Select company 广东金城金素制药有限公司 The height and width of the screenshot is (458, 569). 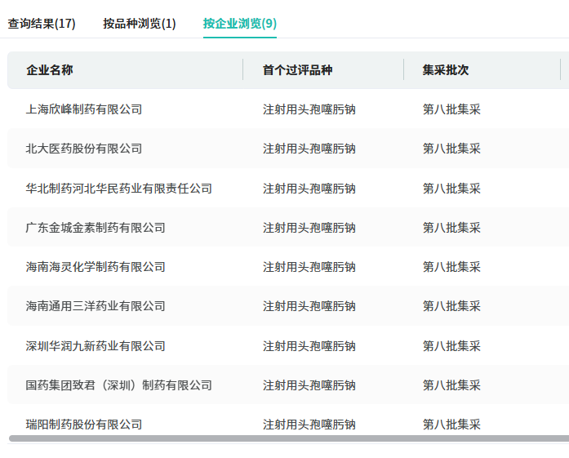96,228
